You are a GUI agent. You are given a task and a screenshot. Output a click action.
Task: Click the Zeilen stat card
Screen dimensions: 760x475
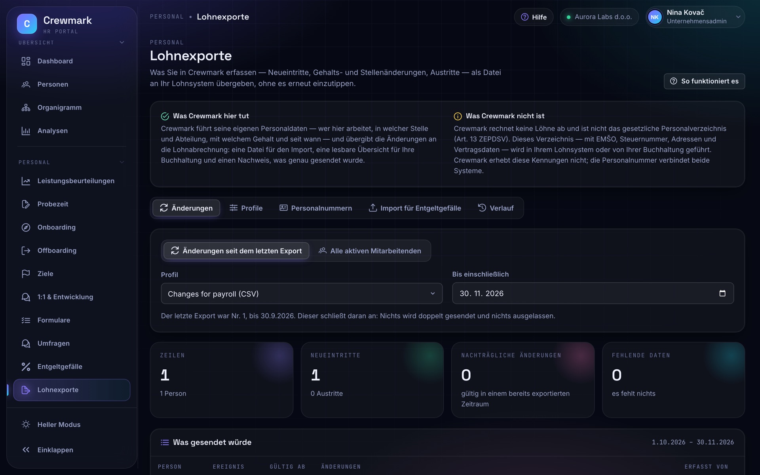(x=222, y=380)
